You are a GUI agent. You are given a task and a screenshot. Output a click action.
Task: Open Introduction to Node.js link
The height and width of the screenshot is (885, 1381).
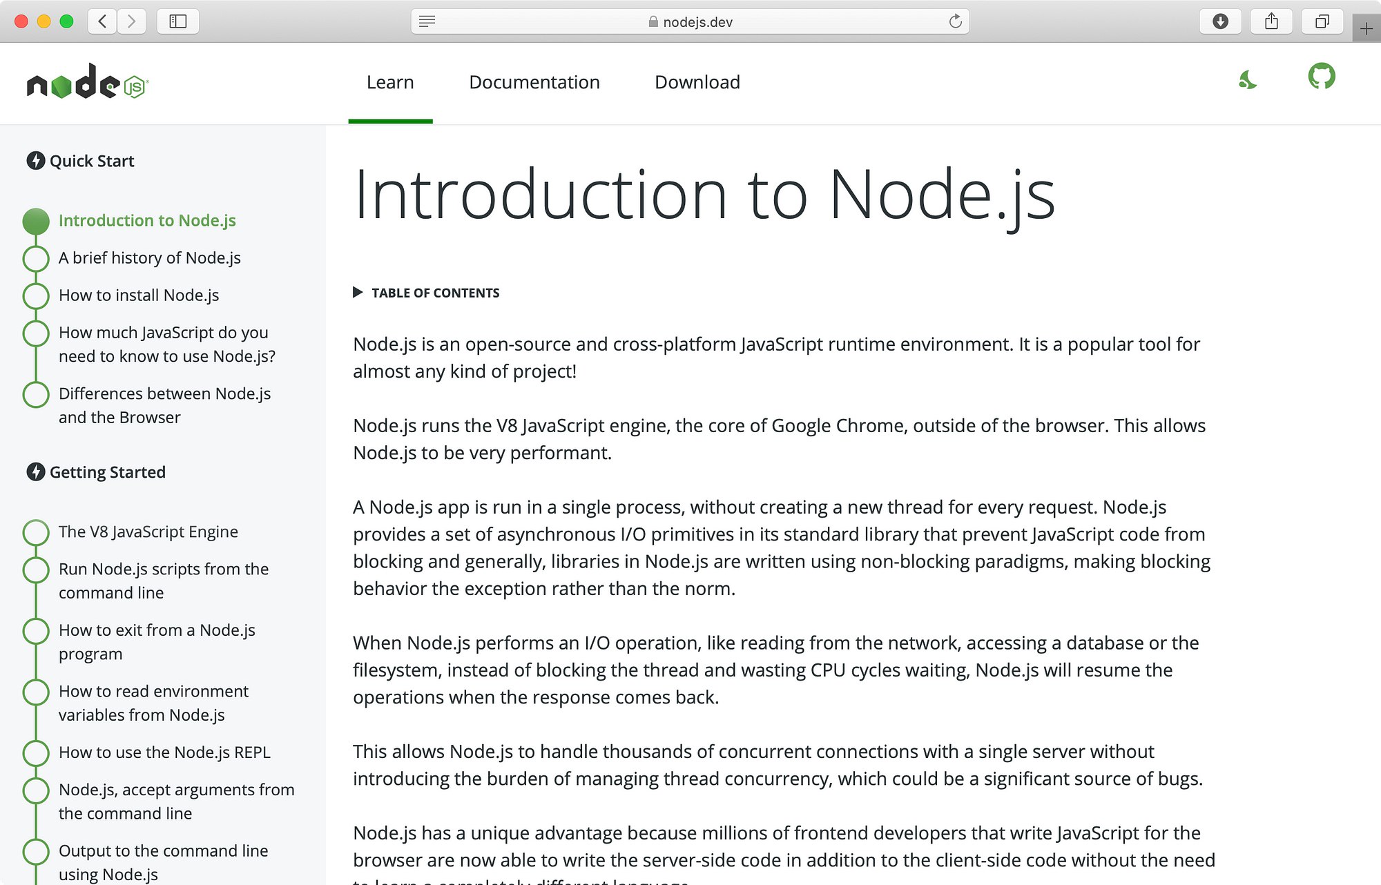click(x=147, y=220)
